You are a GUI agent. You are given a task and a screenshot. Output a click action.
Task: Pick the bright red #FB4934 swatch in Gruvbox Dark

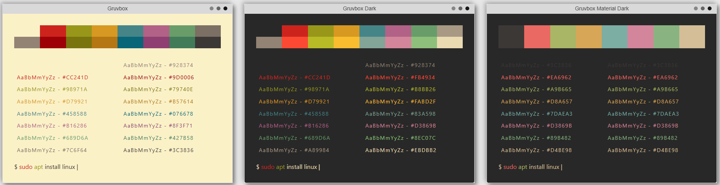[x=295, y=43]
